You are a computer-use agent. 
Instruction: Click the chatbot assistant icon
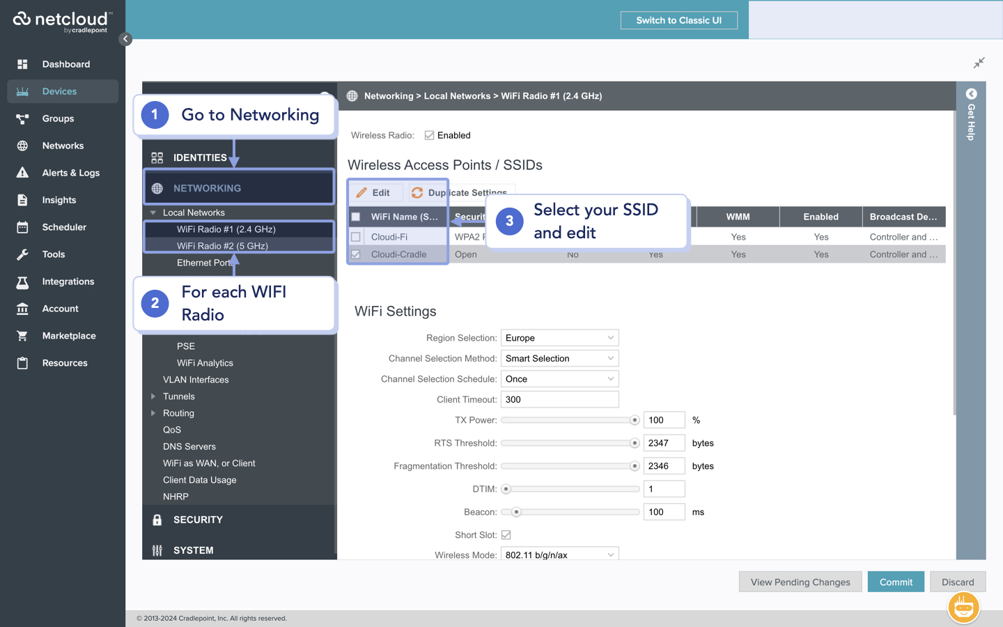tap(963, 607)
